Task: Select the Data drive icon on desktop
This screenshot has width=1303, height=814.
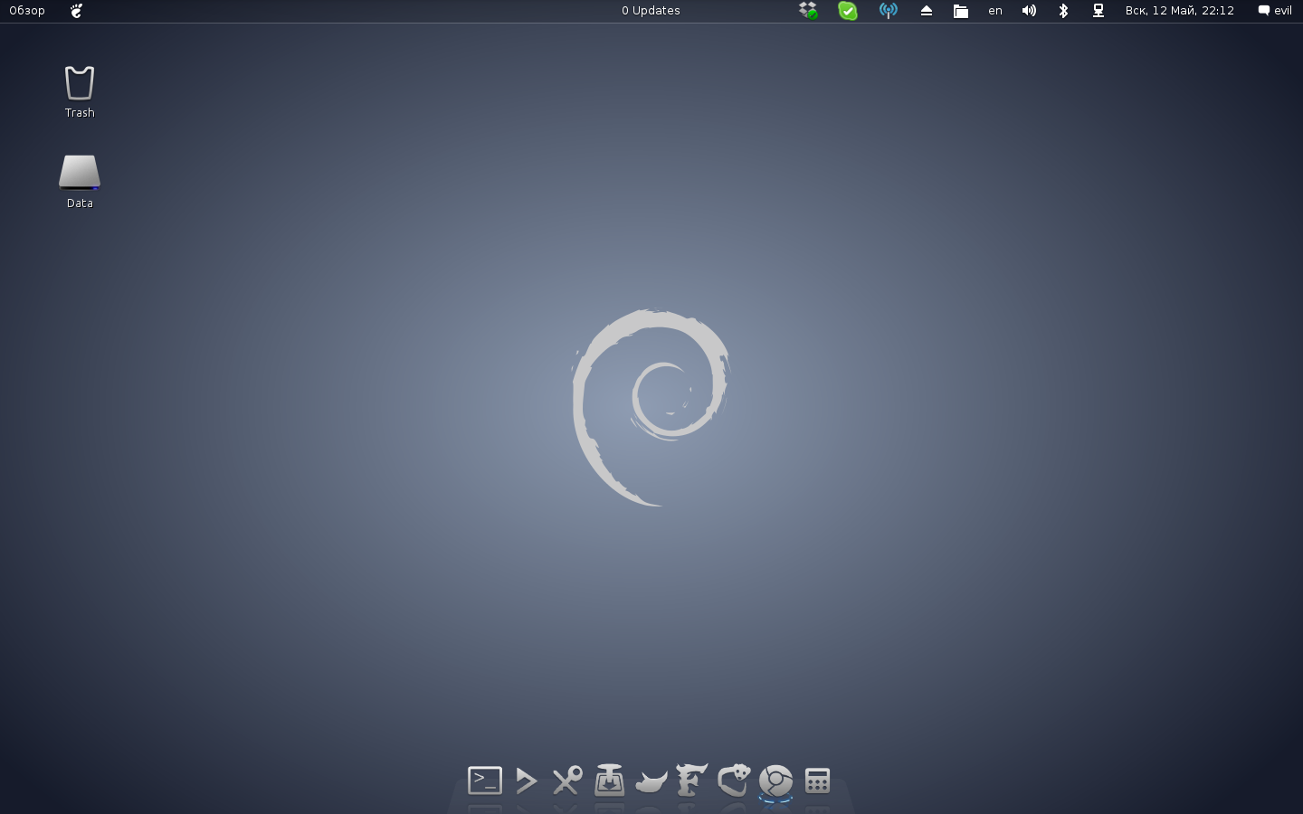Action: pos(80,182)
